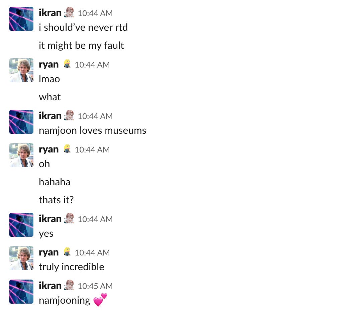Select the 'it might be my fault' message

(81, 45)
